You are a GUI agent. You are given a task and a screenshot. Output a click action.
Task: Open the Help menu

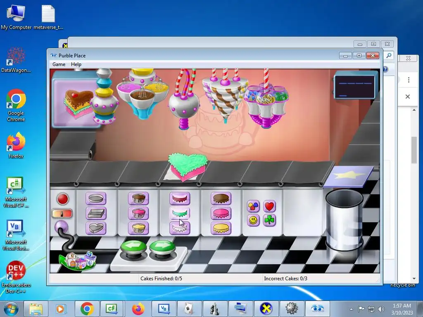[76, 64]
